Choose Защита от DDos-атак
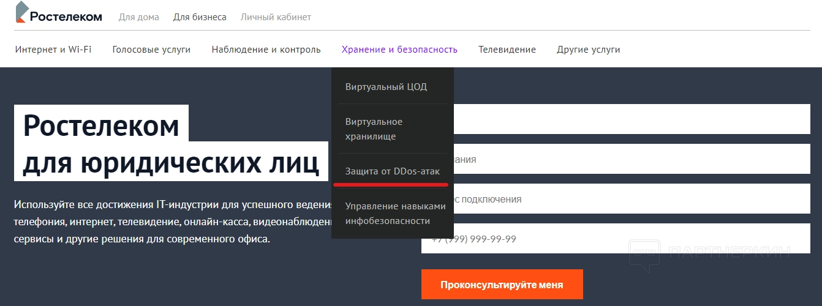This screenshot has height=306, width=822. [x=393, y=171]
